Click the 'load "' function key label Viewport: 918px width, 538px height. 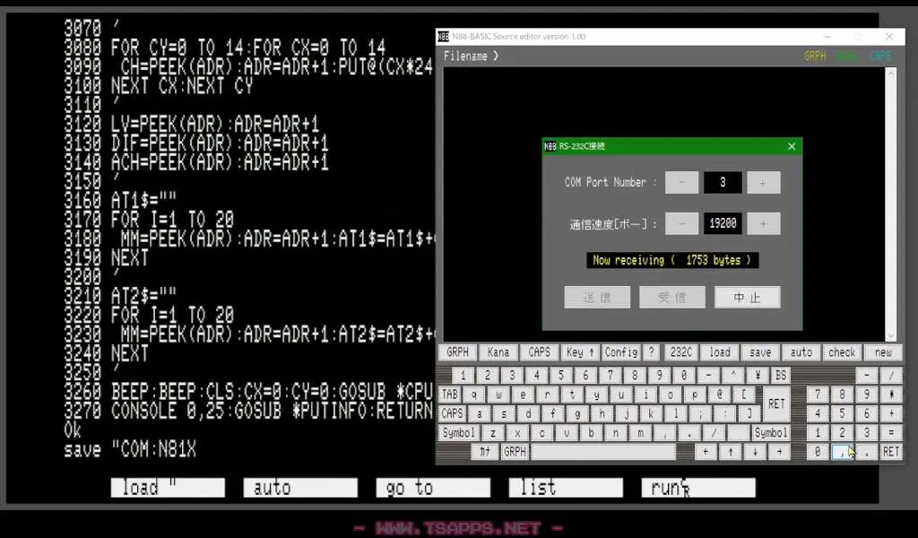pos(168,488)
